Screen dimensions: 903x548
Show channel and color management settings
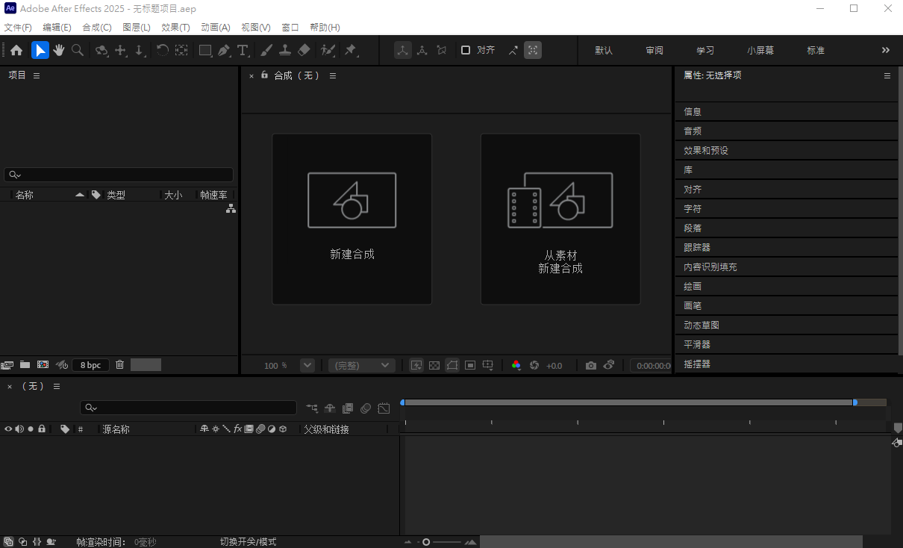tap(516, 365)
